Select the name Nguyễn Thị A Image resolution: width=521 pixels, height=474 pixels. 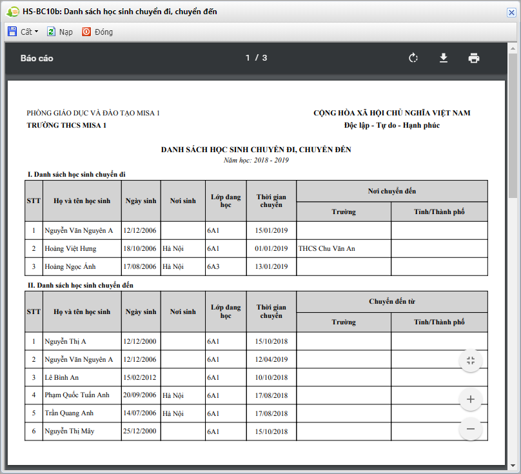click(x=66, y=341)
